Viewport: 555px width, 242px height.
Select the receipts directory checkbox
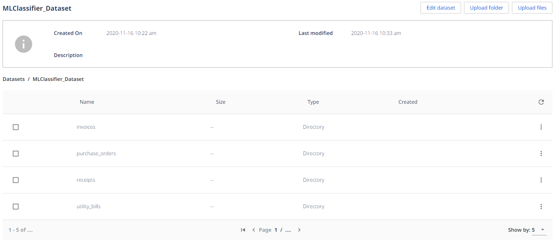point(15,180)
